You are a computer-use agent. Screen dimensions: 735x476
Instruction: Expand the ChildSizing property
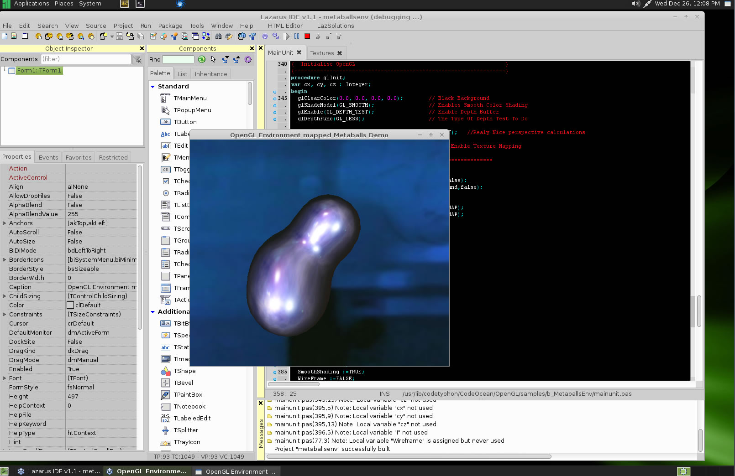[5, 296]
